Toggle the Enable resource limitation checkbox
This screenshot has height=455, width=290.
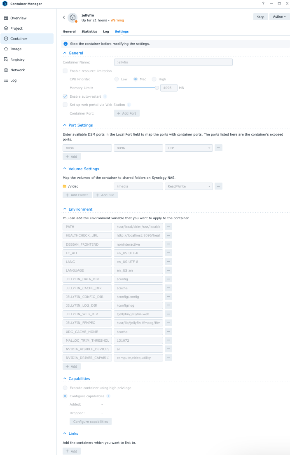[x=65, y=71]
